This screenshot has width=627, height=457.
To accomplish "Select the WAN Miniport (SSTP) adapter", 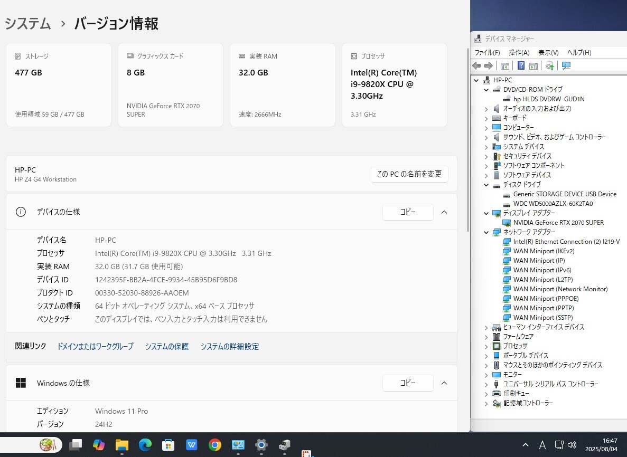I will click(x=543, y=318).
